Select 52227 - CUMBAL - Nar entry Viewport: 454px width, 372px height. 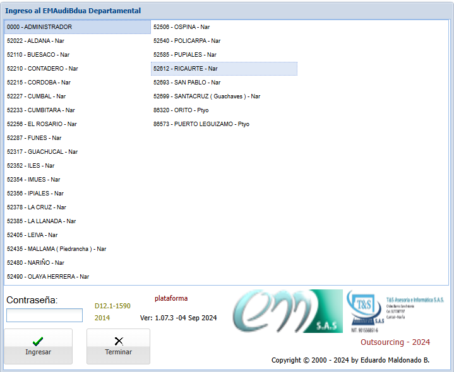click(x=37, y=96)
